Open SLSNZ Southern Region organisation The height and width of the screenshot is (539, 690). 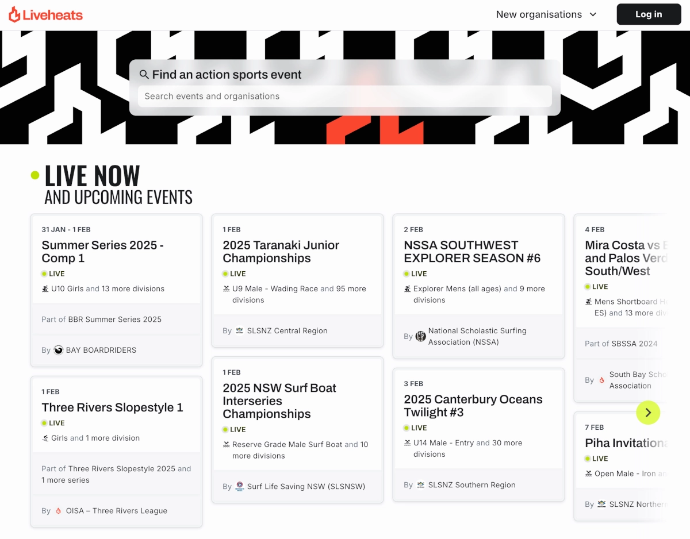pos(471,485)
